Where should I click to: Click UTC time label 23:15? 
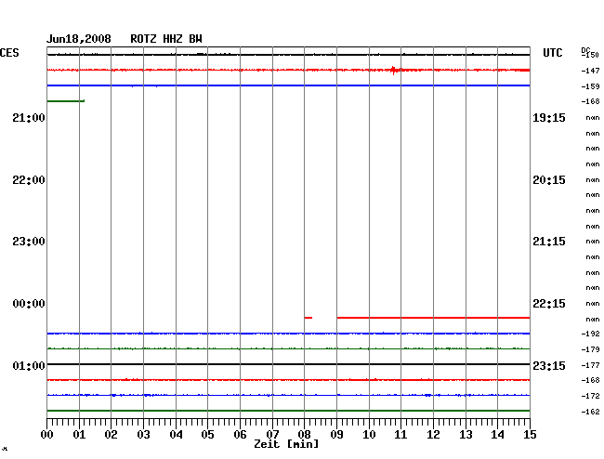[549, 365]
